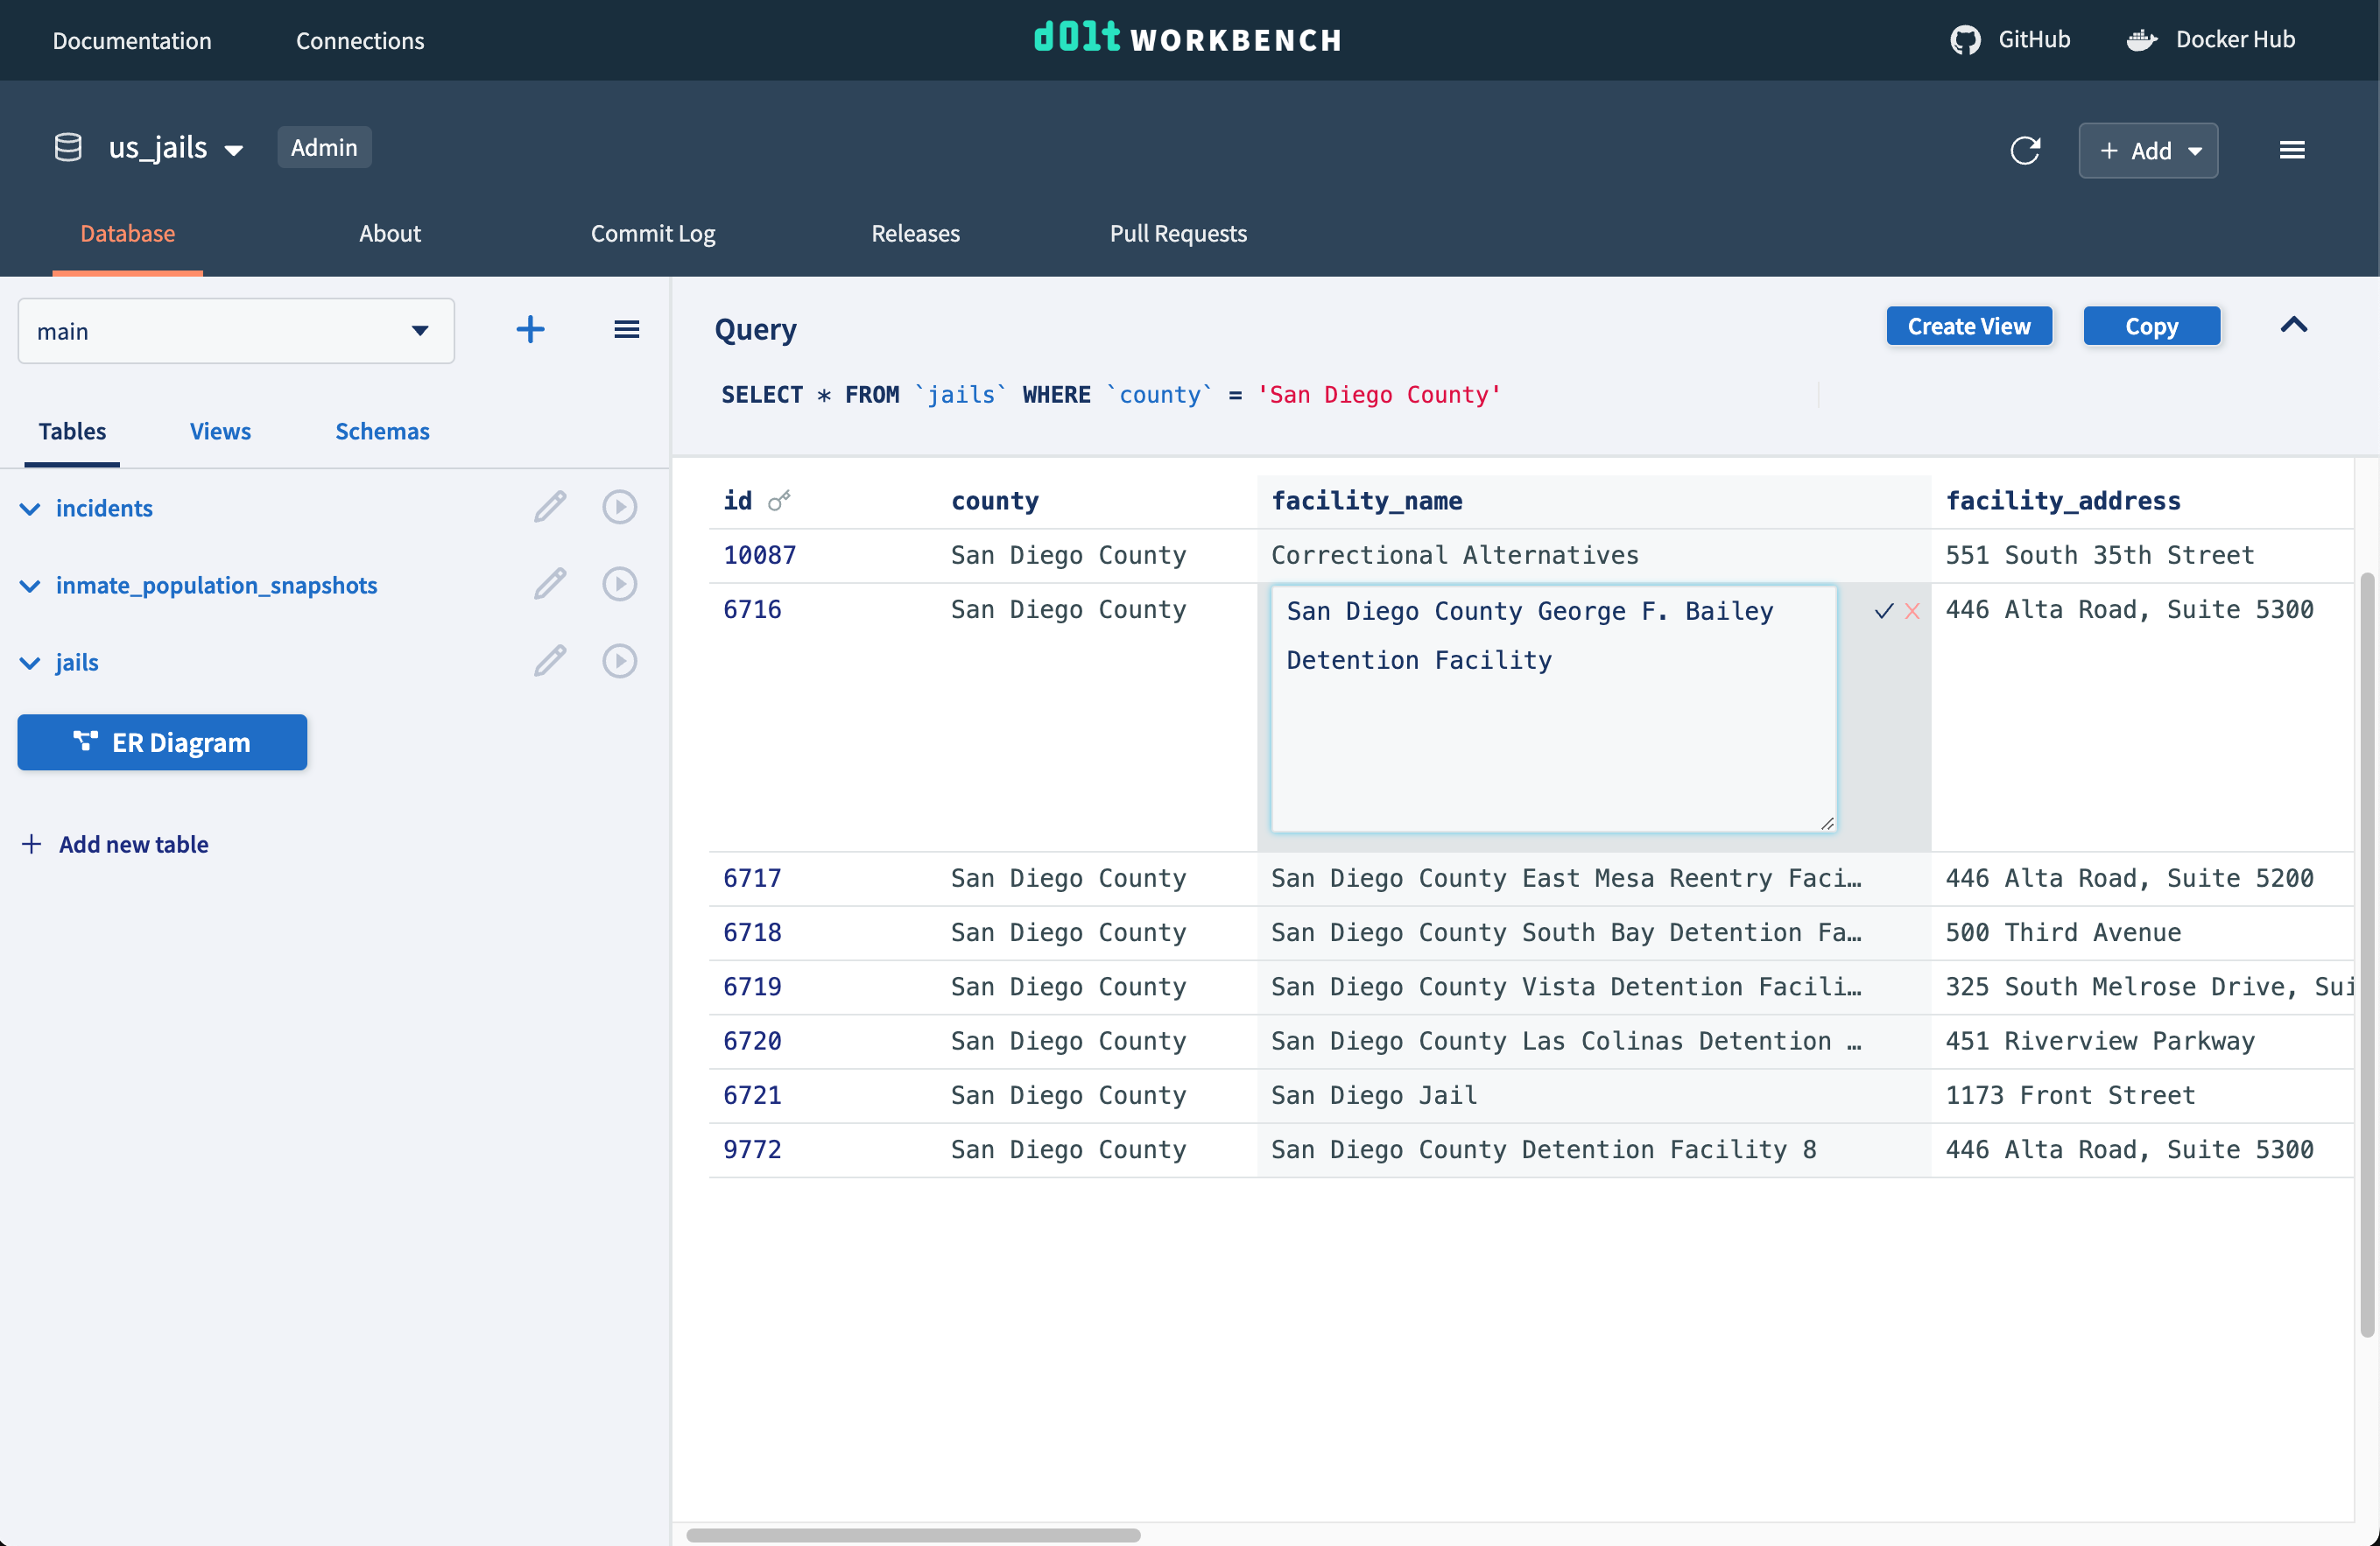
Task: Confirm cell edit with checkmark icon
Action: tap(1884, 611)
